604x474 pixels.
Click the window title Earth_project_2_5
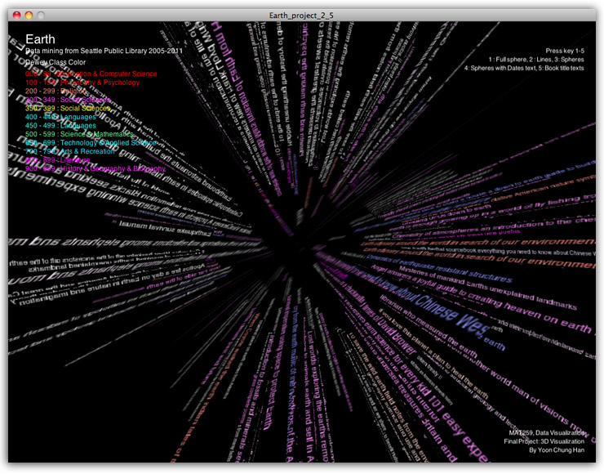tap(301, 16)
